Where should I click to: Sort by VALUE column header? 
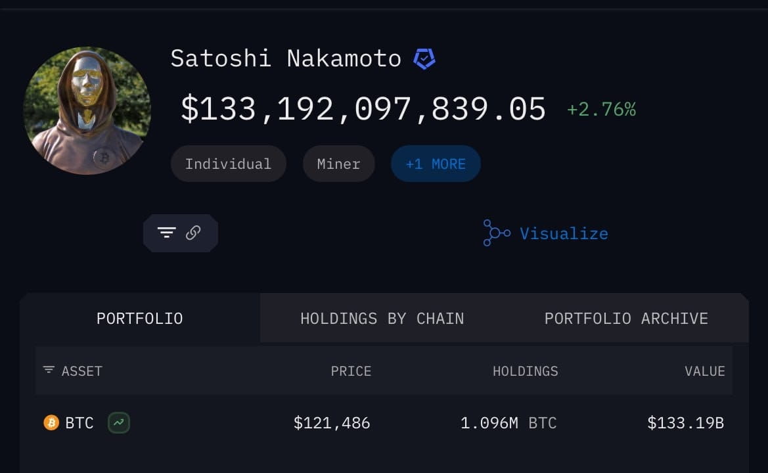coord(705,371)
